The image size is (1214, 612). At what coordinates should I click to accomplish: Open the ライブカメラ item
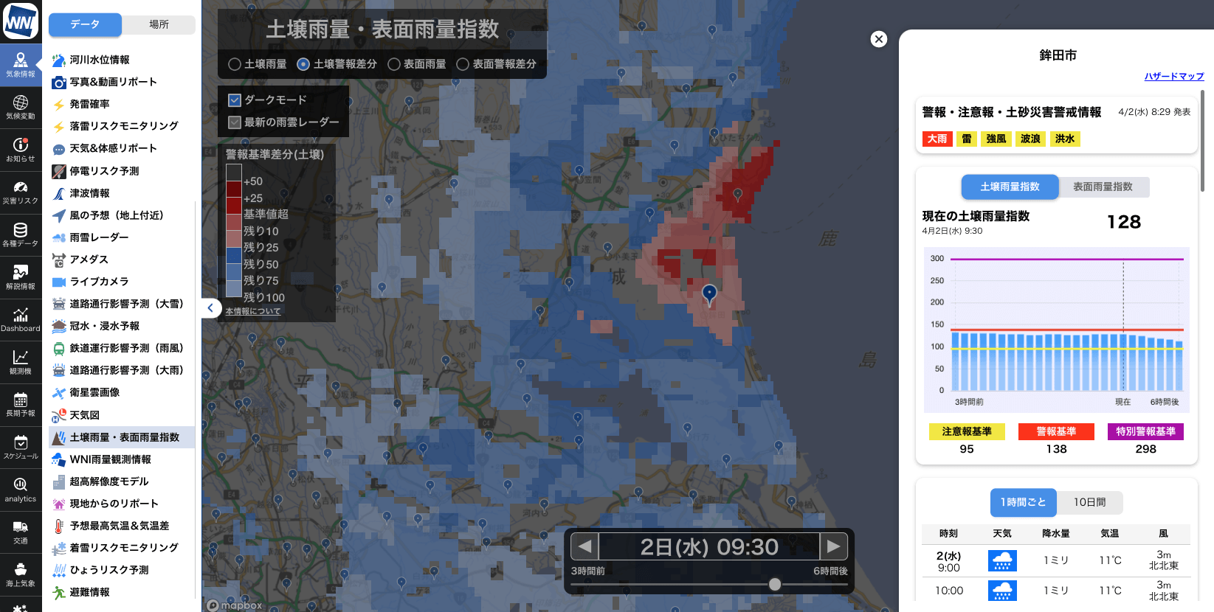pos(99,282)
